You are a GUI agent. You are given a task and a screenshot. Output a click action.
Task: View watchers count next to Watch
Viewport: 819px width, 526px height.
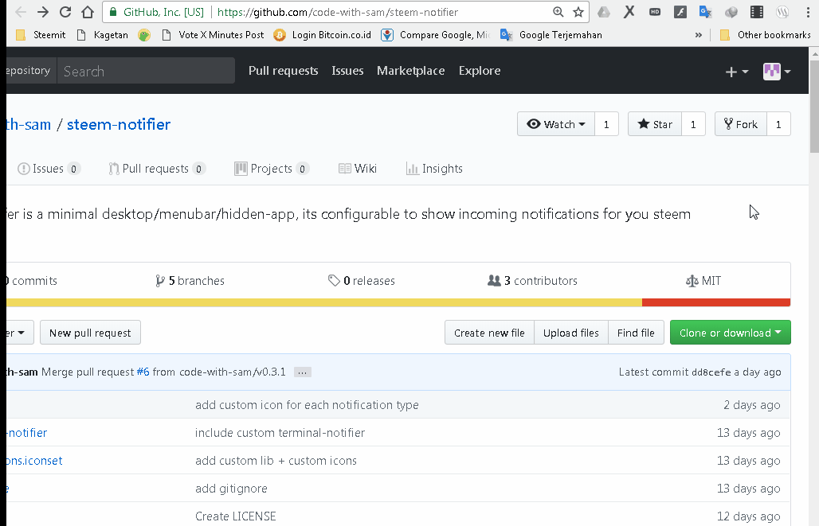[x=606, y=124]
